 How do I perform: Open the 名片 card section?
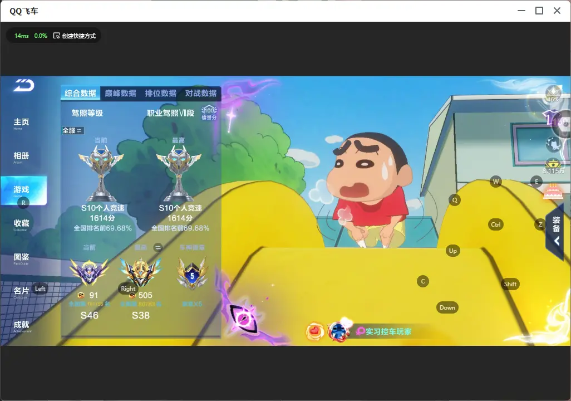(x=21, y=292)
